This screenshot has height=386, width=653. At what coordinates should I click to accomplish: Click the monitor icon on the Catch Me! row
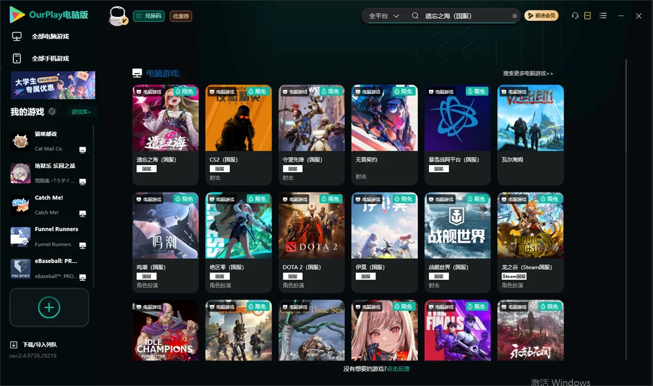pos(82,214)
